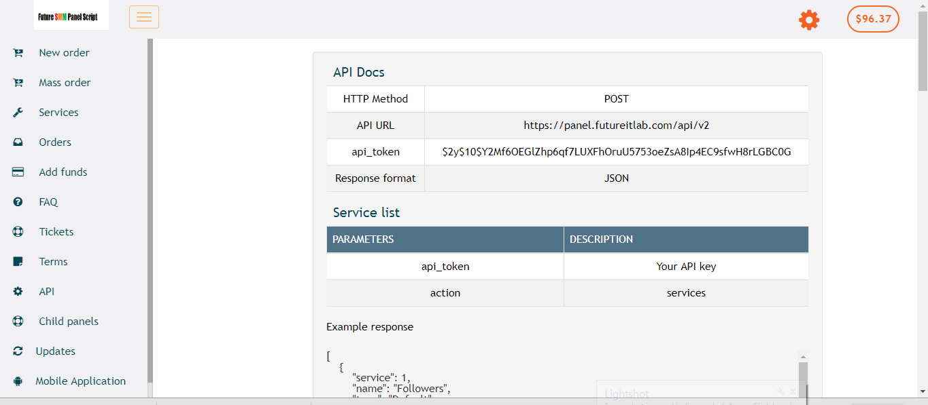Toggle the sidebar with the hamburger button

click(x=144, y=17)
